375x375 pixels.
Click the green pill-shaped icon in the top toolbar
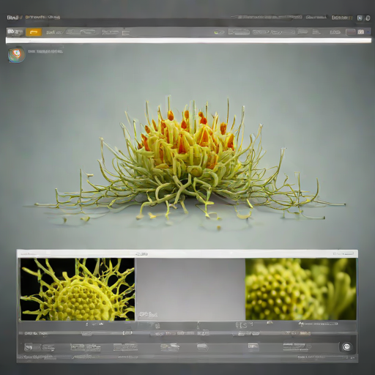[x=219, y=32]
